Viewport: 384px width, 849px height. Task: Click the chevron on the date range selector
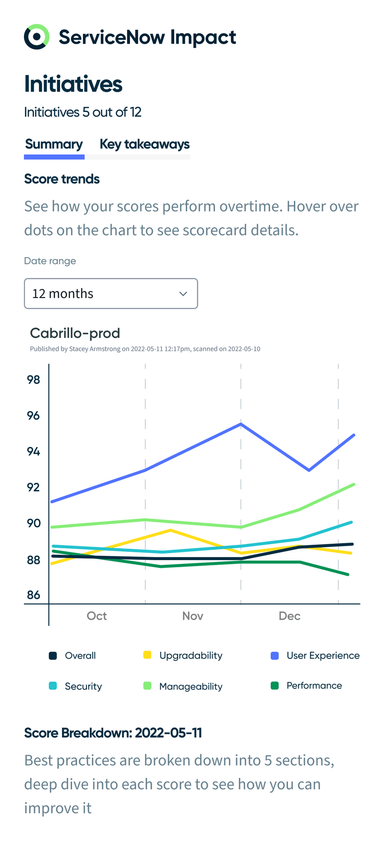coord(183,293)
